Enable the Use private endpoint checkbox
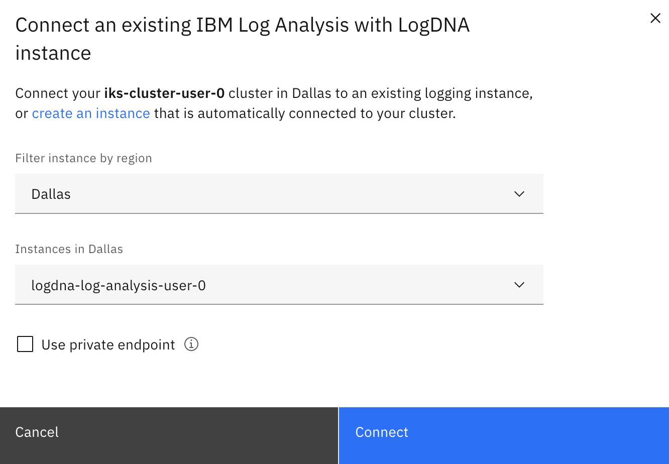 point(25,344)
